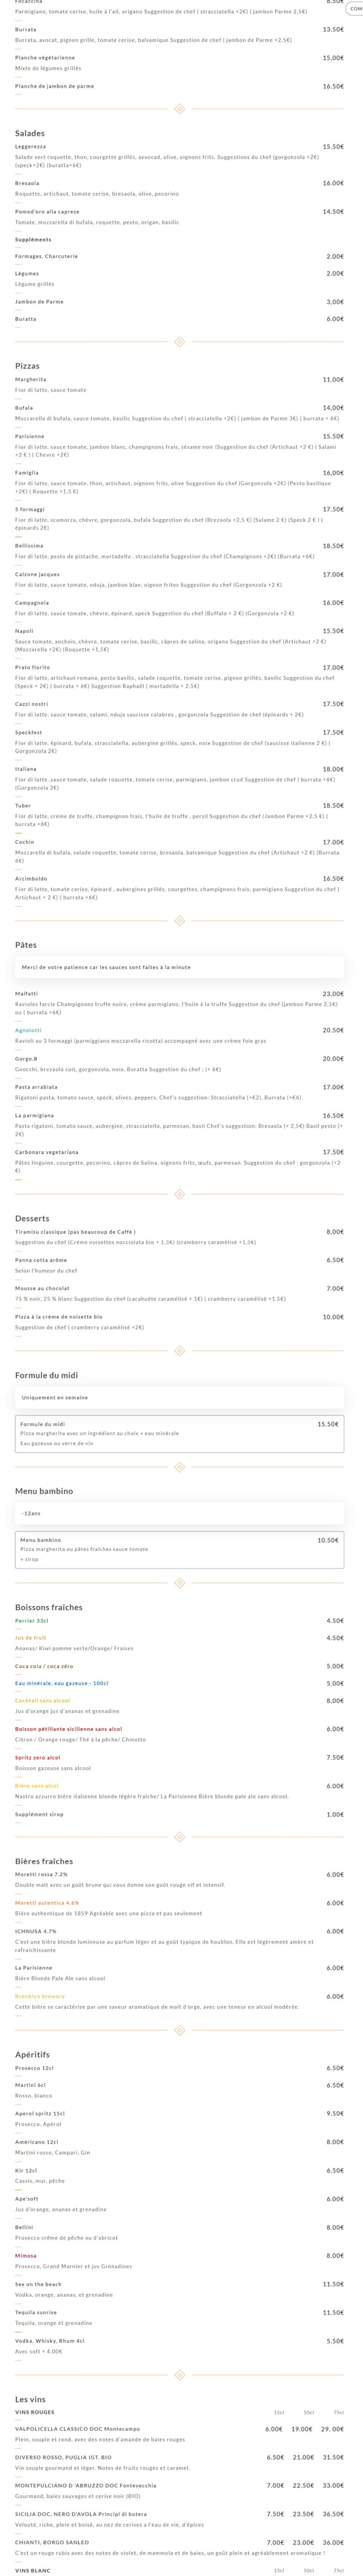Choose the Moretti autentica 4.6% beer
The width and height of the screenshot is (363, 2576).
click(x=47, y=1903)
